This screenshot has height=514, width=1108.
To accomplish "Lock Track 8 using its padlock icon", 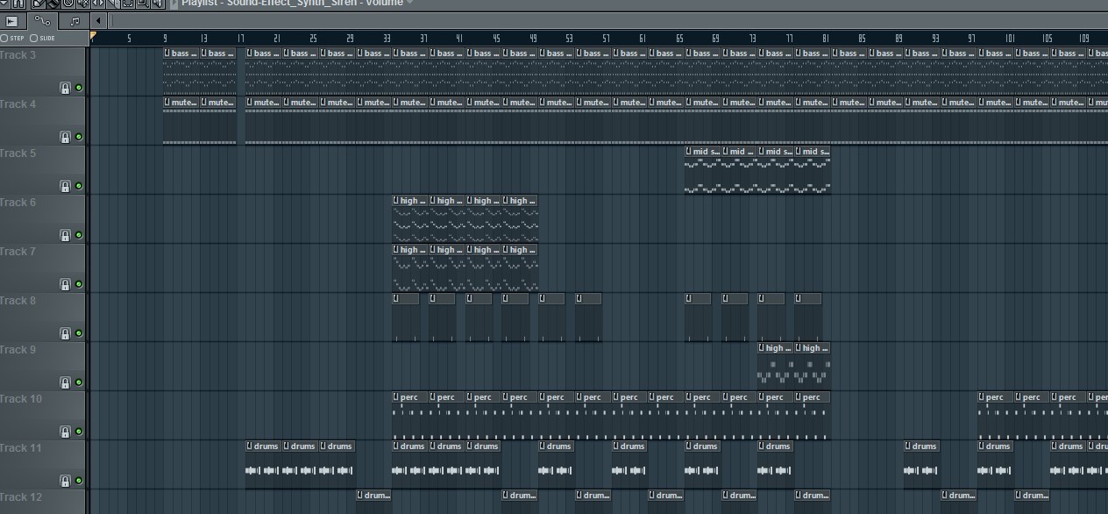I will pyautogui.click(x=65, y=333).
